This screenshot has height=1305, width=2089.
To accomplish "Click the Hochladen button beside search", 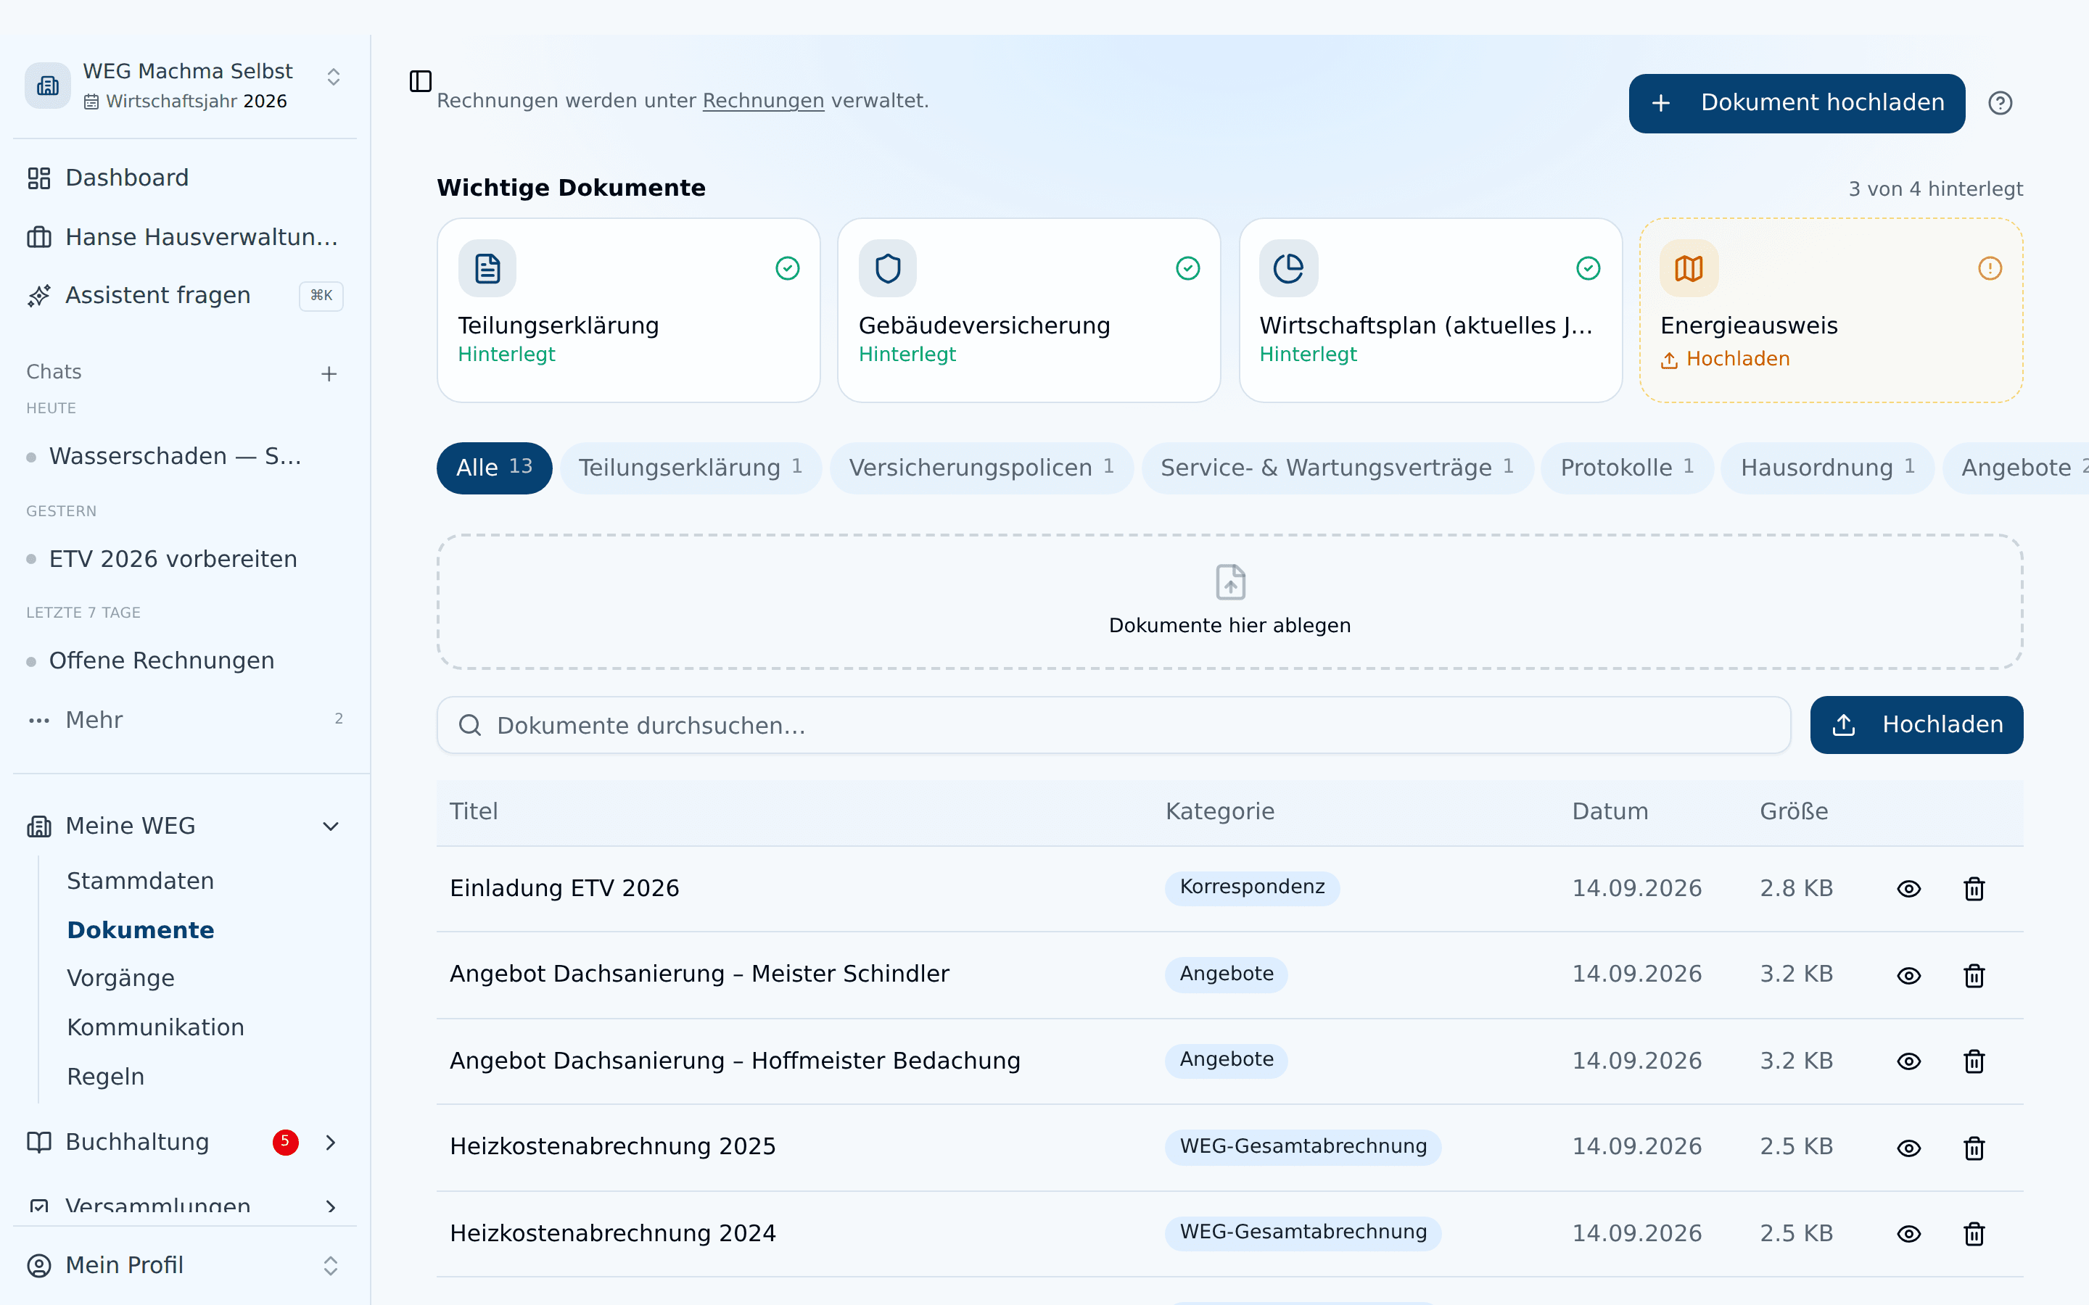I will 1916,725.
